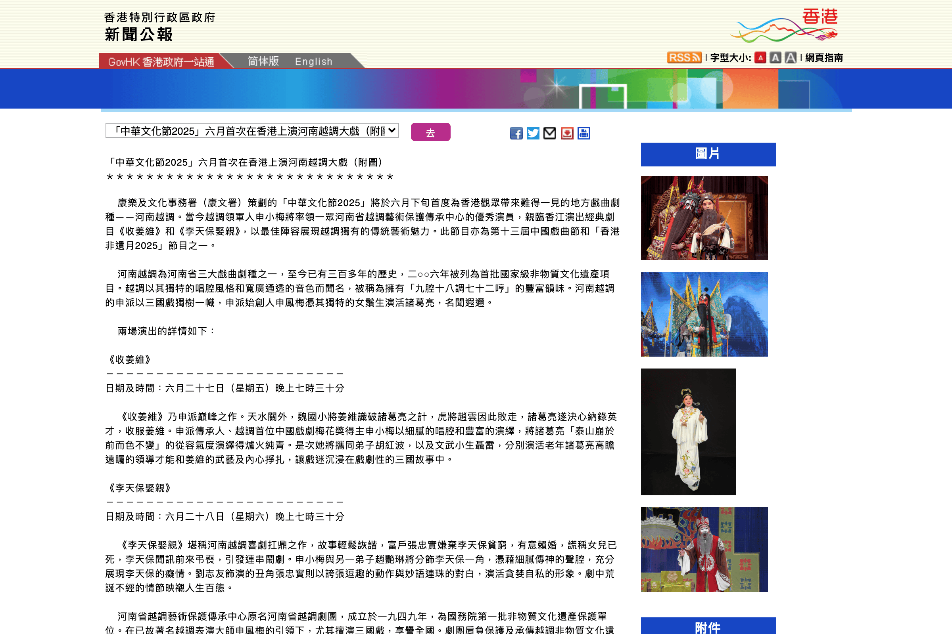Share the press release on Twitter
The image size is (952, 634).
[x=533, y=133]
